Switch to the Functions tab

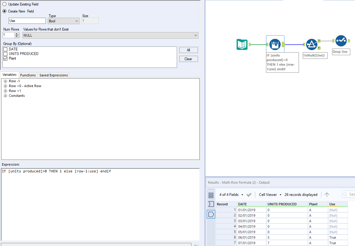(28, 75)
